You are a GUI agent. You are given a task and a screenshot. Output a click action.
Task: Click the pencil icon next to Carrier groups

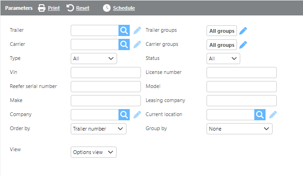243,45
